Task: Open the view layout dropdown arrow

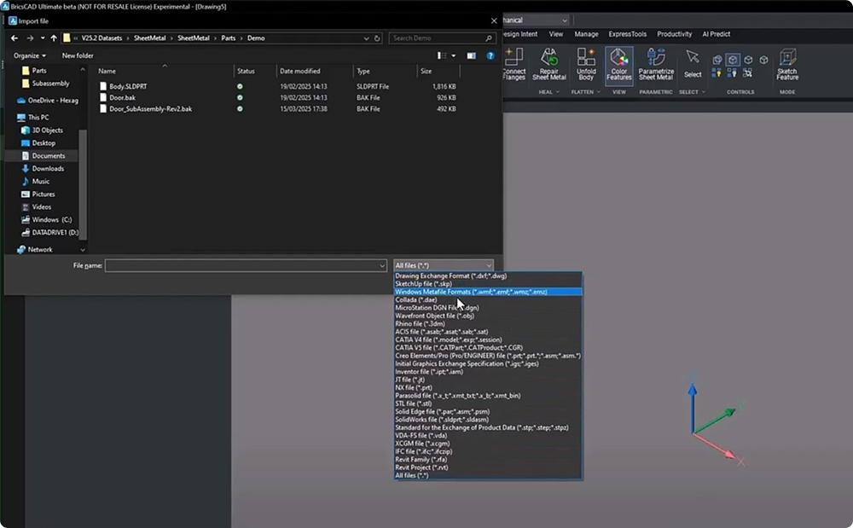Action: pos(454,55)
